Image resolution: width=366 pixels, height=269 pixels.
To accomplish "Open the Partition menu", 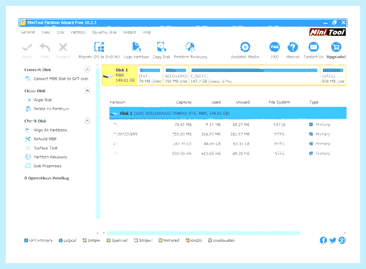I will [x=79, y=32].
